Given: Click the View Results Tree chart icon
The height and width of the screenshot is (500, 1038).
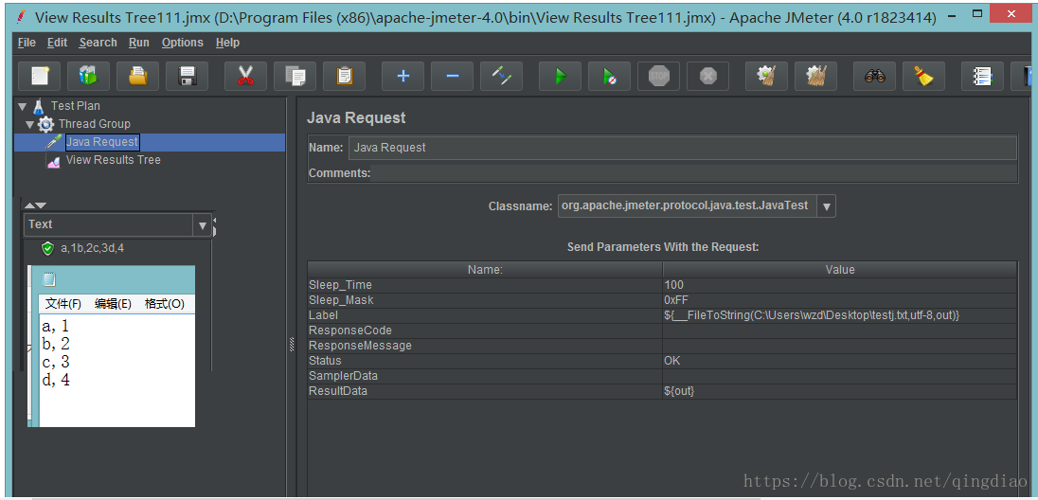Looking at the screenshot, I should pyautogui.click(x=54, y=160).
